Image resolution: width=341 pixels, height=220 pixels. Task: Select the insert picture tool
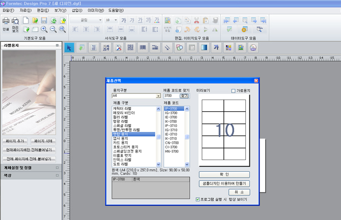241,48
